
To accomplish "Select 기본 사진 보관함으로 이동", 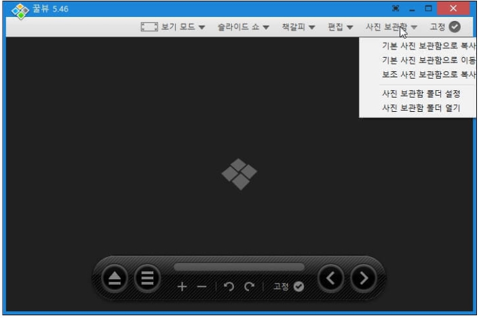I will [x=429, y=60].
